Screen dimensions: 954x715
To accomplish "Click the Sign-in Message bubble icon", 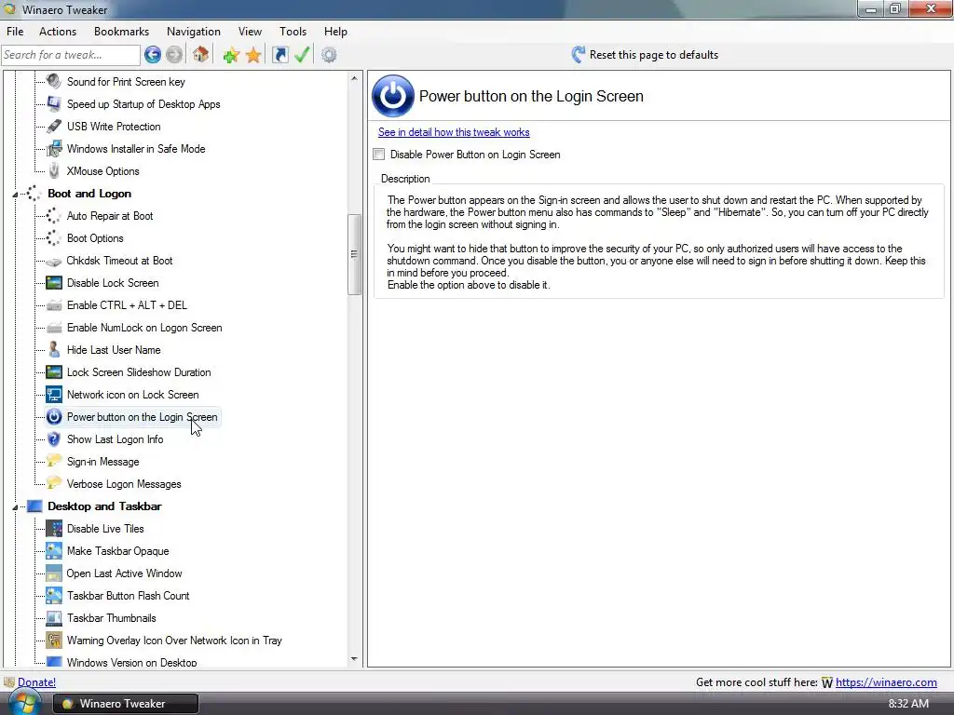I will tap(54, 461).
